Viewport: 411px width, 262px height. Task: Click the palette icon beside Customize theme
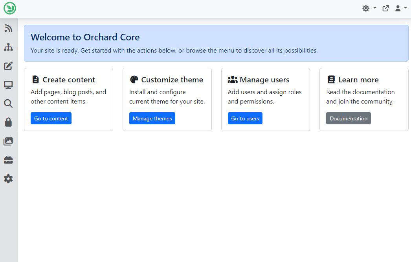(134, 79)
